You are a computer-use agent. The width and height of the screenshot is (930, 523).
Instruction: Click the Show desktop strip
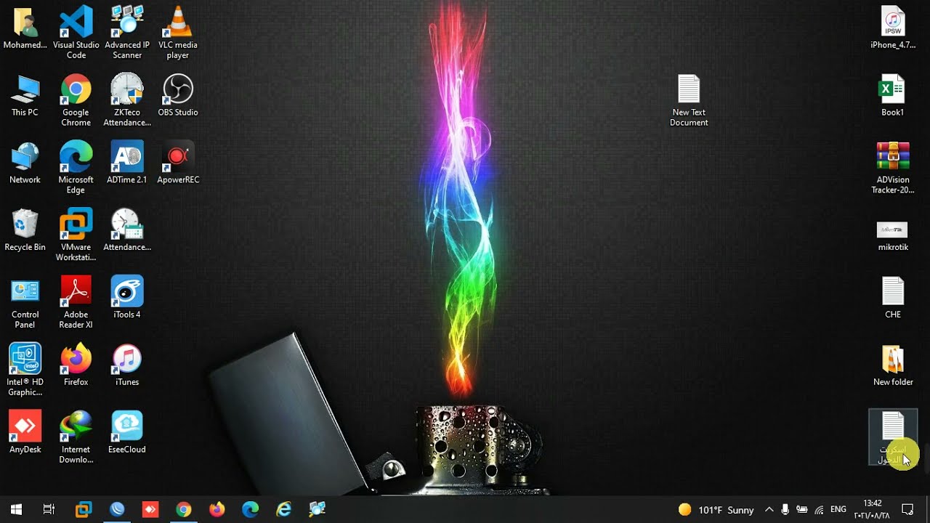coord(928,509)
